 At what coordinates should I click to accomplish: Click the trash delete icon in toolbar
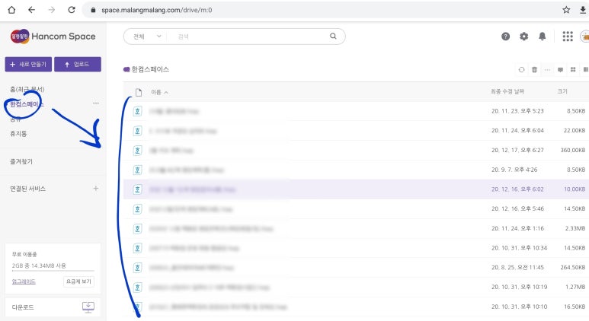pos(534,69)
